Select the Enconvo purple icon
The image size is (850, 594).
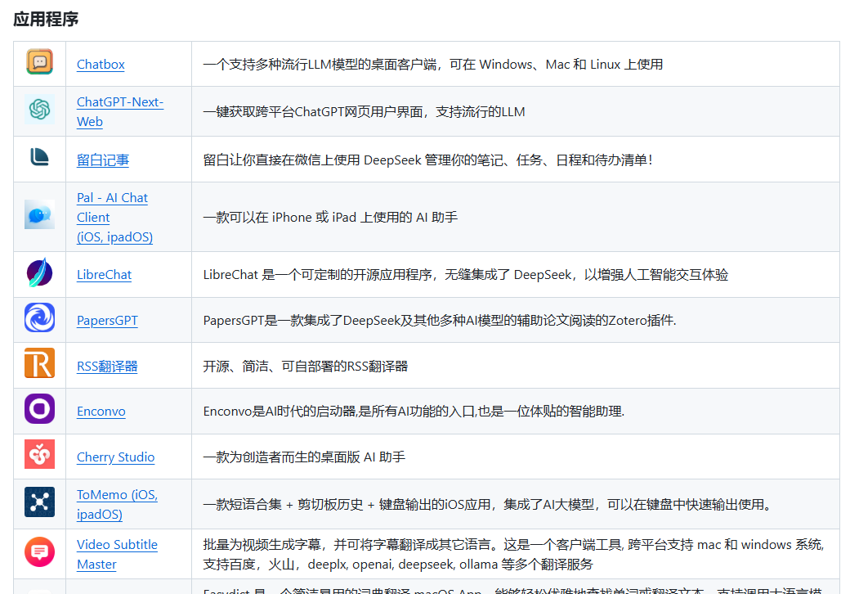(x=38, y=411)
